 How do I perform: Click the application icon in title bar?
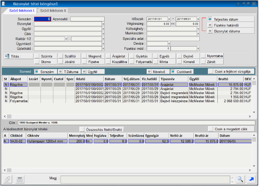pos(4,3)
